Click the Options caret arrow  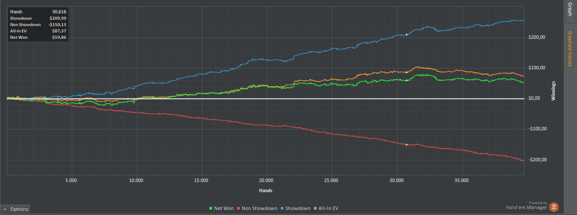(x=5, y=209)
